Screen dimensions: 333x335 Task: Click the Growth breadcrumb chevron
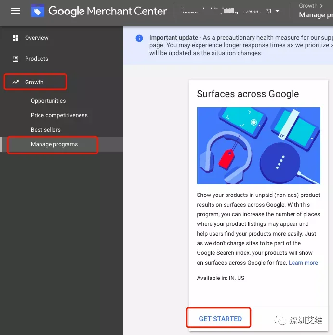tap(321, 6)
